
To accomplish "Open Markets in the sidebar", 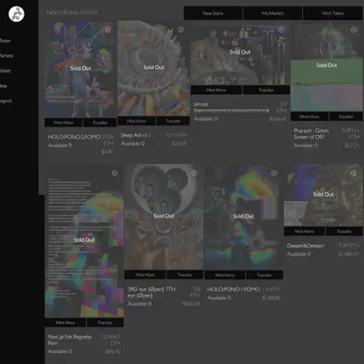I will click(x=6, y=56).
